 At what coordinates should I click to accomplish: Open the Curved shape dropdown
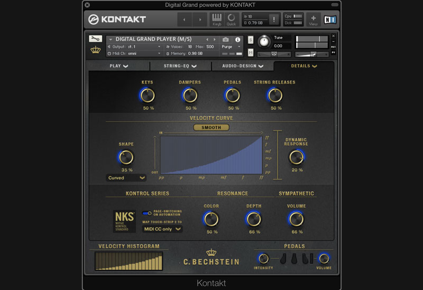tap(126, 178)
